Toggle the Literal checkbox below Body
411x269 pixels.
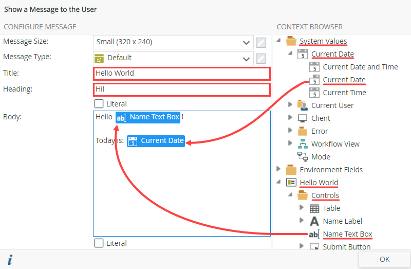[x=99, y=243]
